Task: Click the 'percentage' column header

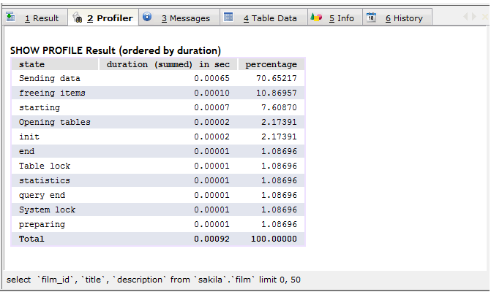Action: [x=271, y=64]
